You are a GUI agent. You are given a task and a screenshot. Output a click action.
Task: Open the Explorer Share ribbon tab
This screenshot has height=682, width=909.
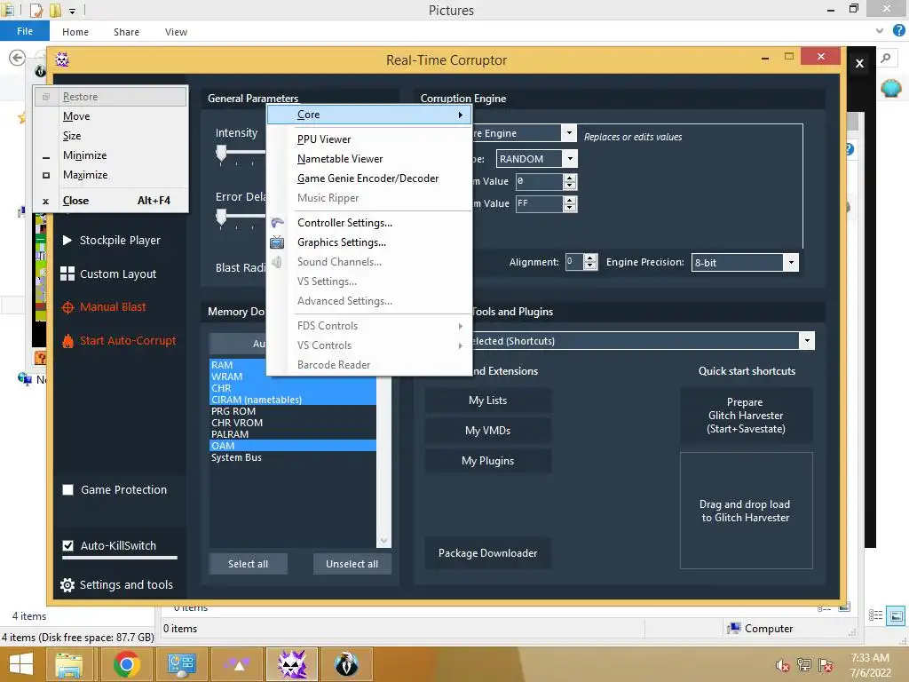pyautogui.click(x=126, y=32)
